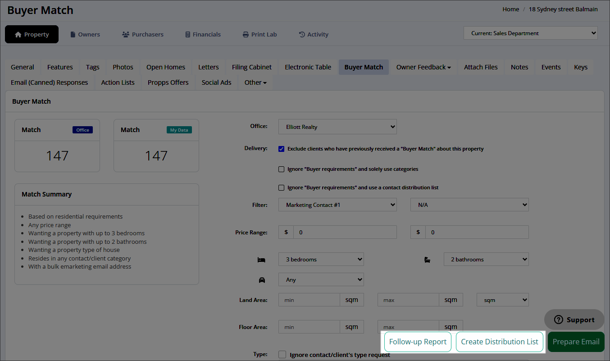Screen dimensions: 610x361
Task: Click the bath icon beside bathrooms dropdown
Action: [x=427, y=260]
